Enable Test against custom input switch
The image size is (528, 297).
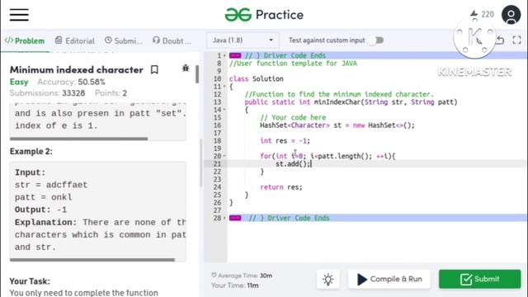pyautogui.click(x=376, y=40)
